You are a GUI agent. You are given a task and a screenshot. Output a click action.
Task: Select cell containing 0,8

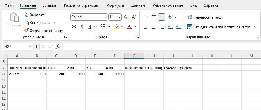click(37, 74)
